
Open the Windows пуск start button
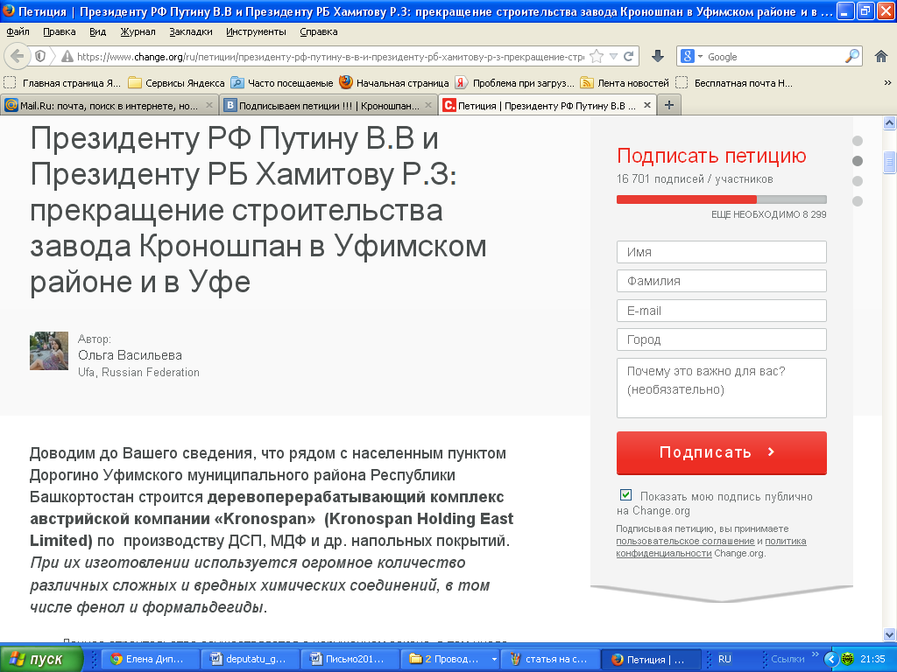pyautogui.click(x=41, y=660)
